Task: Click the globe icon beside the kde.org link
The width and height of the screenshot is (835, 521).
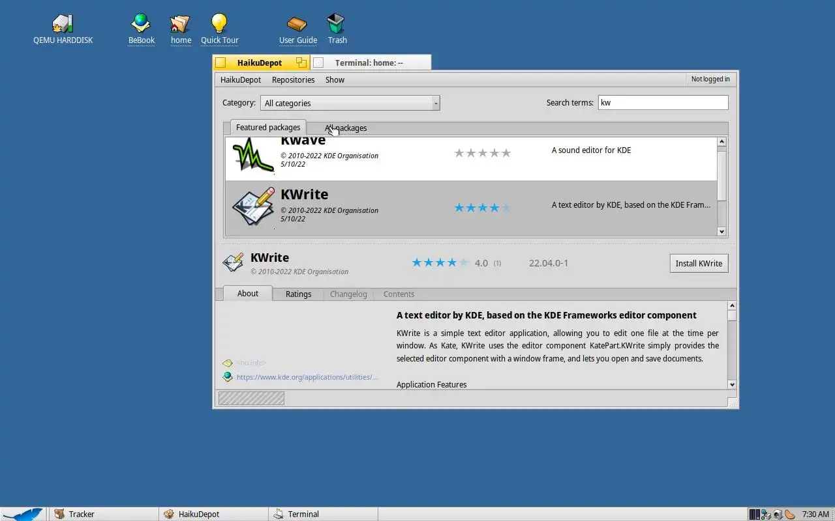Action: 227,376
